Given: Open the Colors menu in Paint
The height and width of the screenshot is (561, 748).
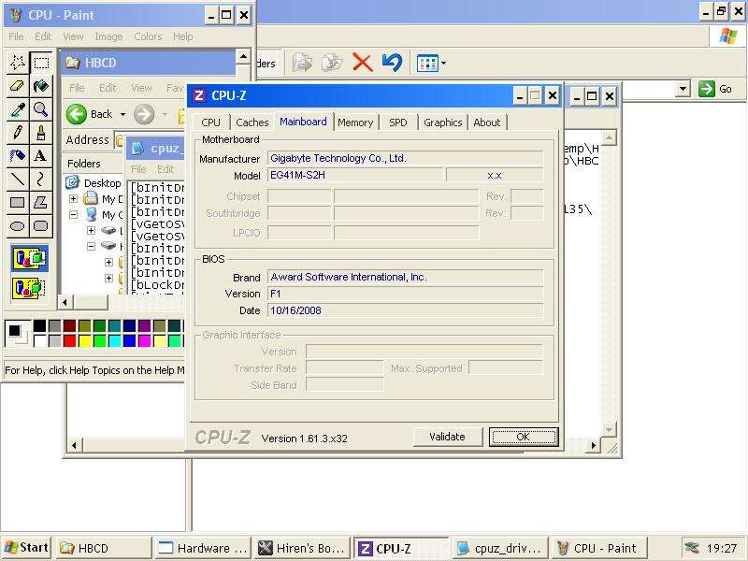Looking at the screenshot, I should [148, 36].
